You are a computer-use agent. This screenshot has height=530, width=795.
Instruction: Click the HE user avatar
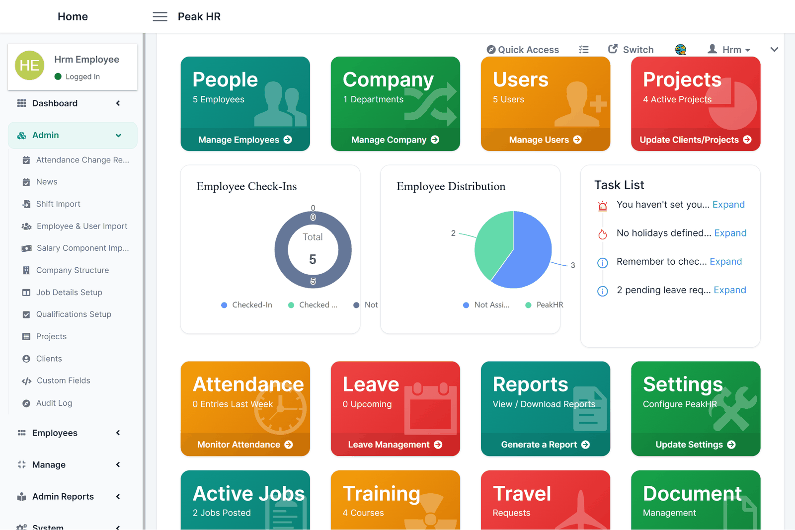pos(29,66)
